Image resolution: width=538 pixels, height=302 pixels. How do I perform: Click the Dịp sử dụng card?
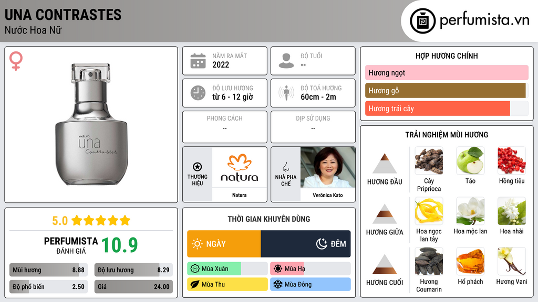pos(313,127)
